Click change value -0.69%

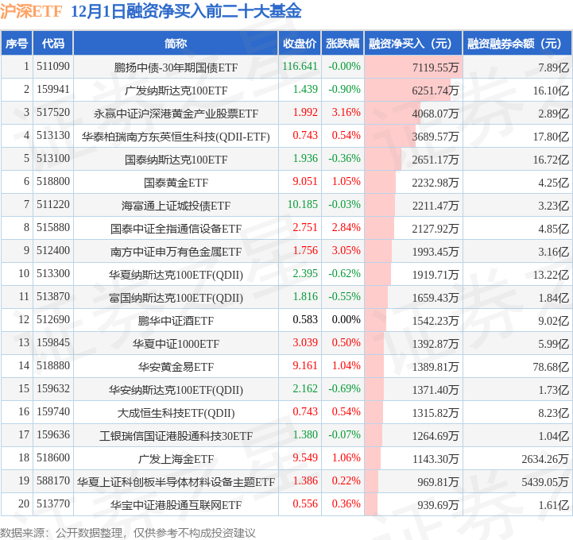point(344,388)
